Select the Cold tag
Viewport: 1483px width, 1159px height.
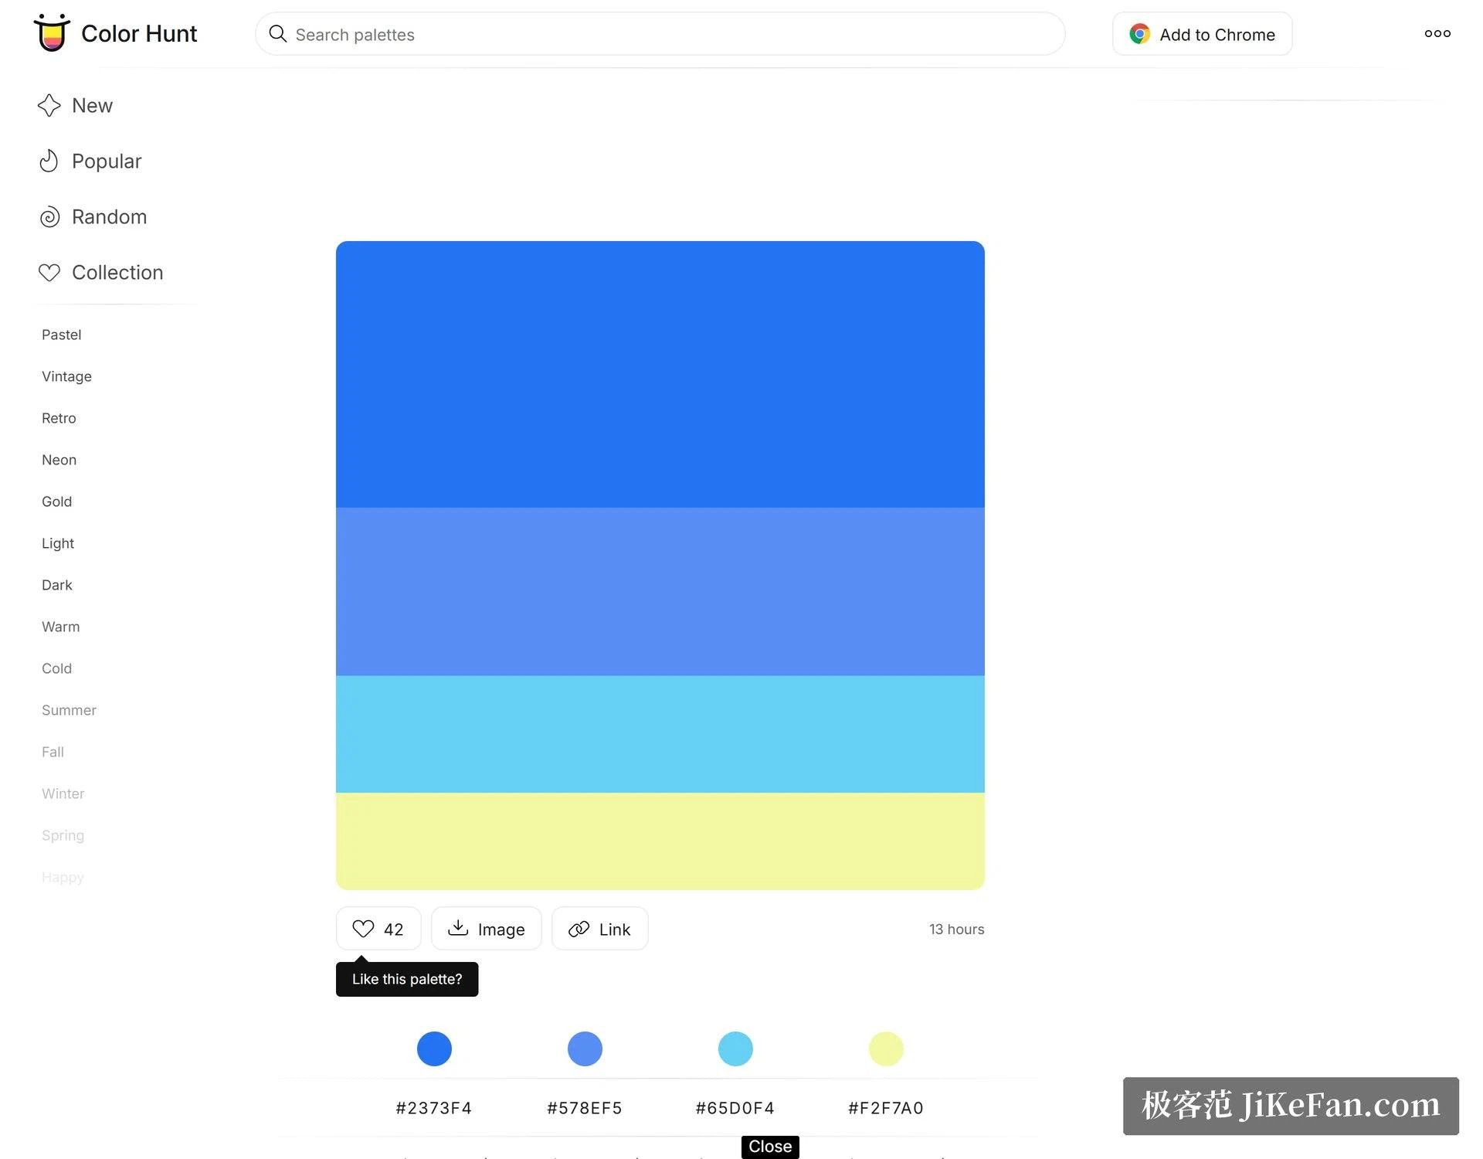pyautogui.click(x=56, y=668)
